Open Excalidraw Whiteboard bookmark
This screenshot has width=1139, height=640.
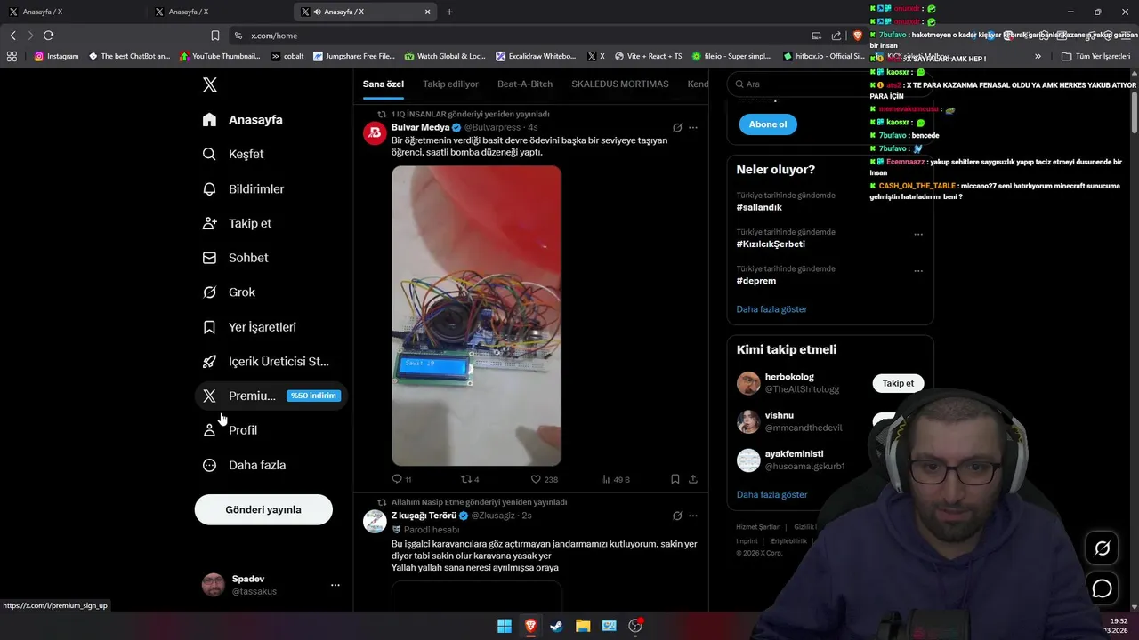tap(537, 56)
